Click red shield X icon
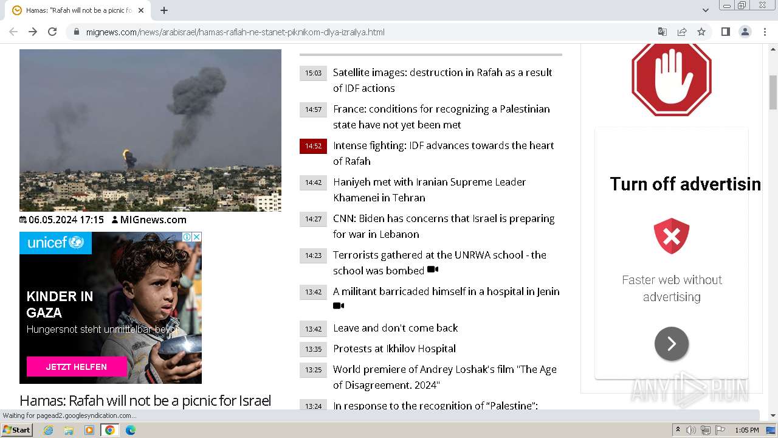778x438 pixels. (x=672, y=236)
